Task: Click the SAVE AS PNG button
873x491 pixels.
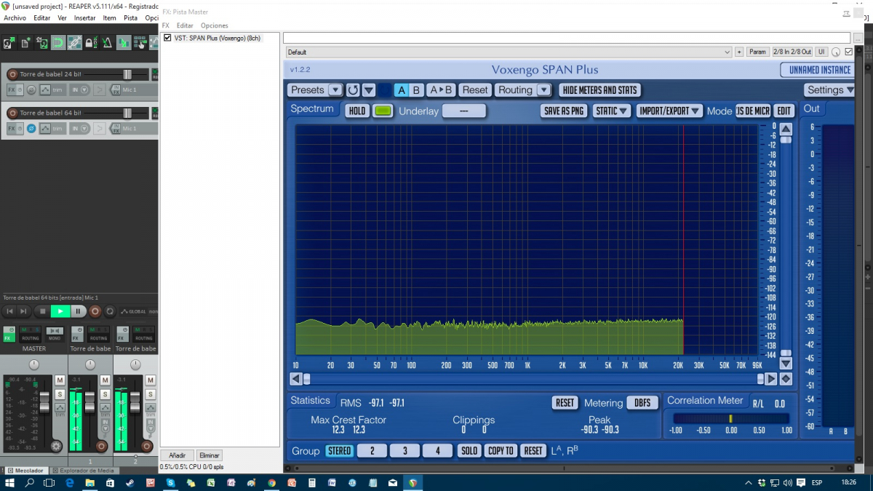Action: (565, 111)
